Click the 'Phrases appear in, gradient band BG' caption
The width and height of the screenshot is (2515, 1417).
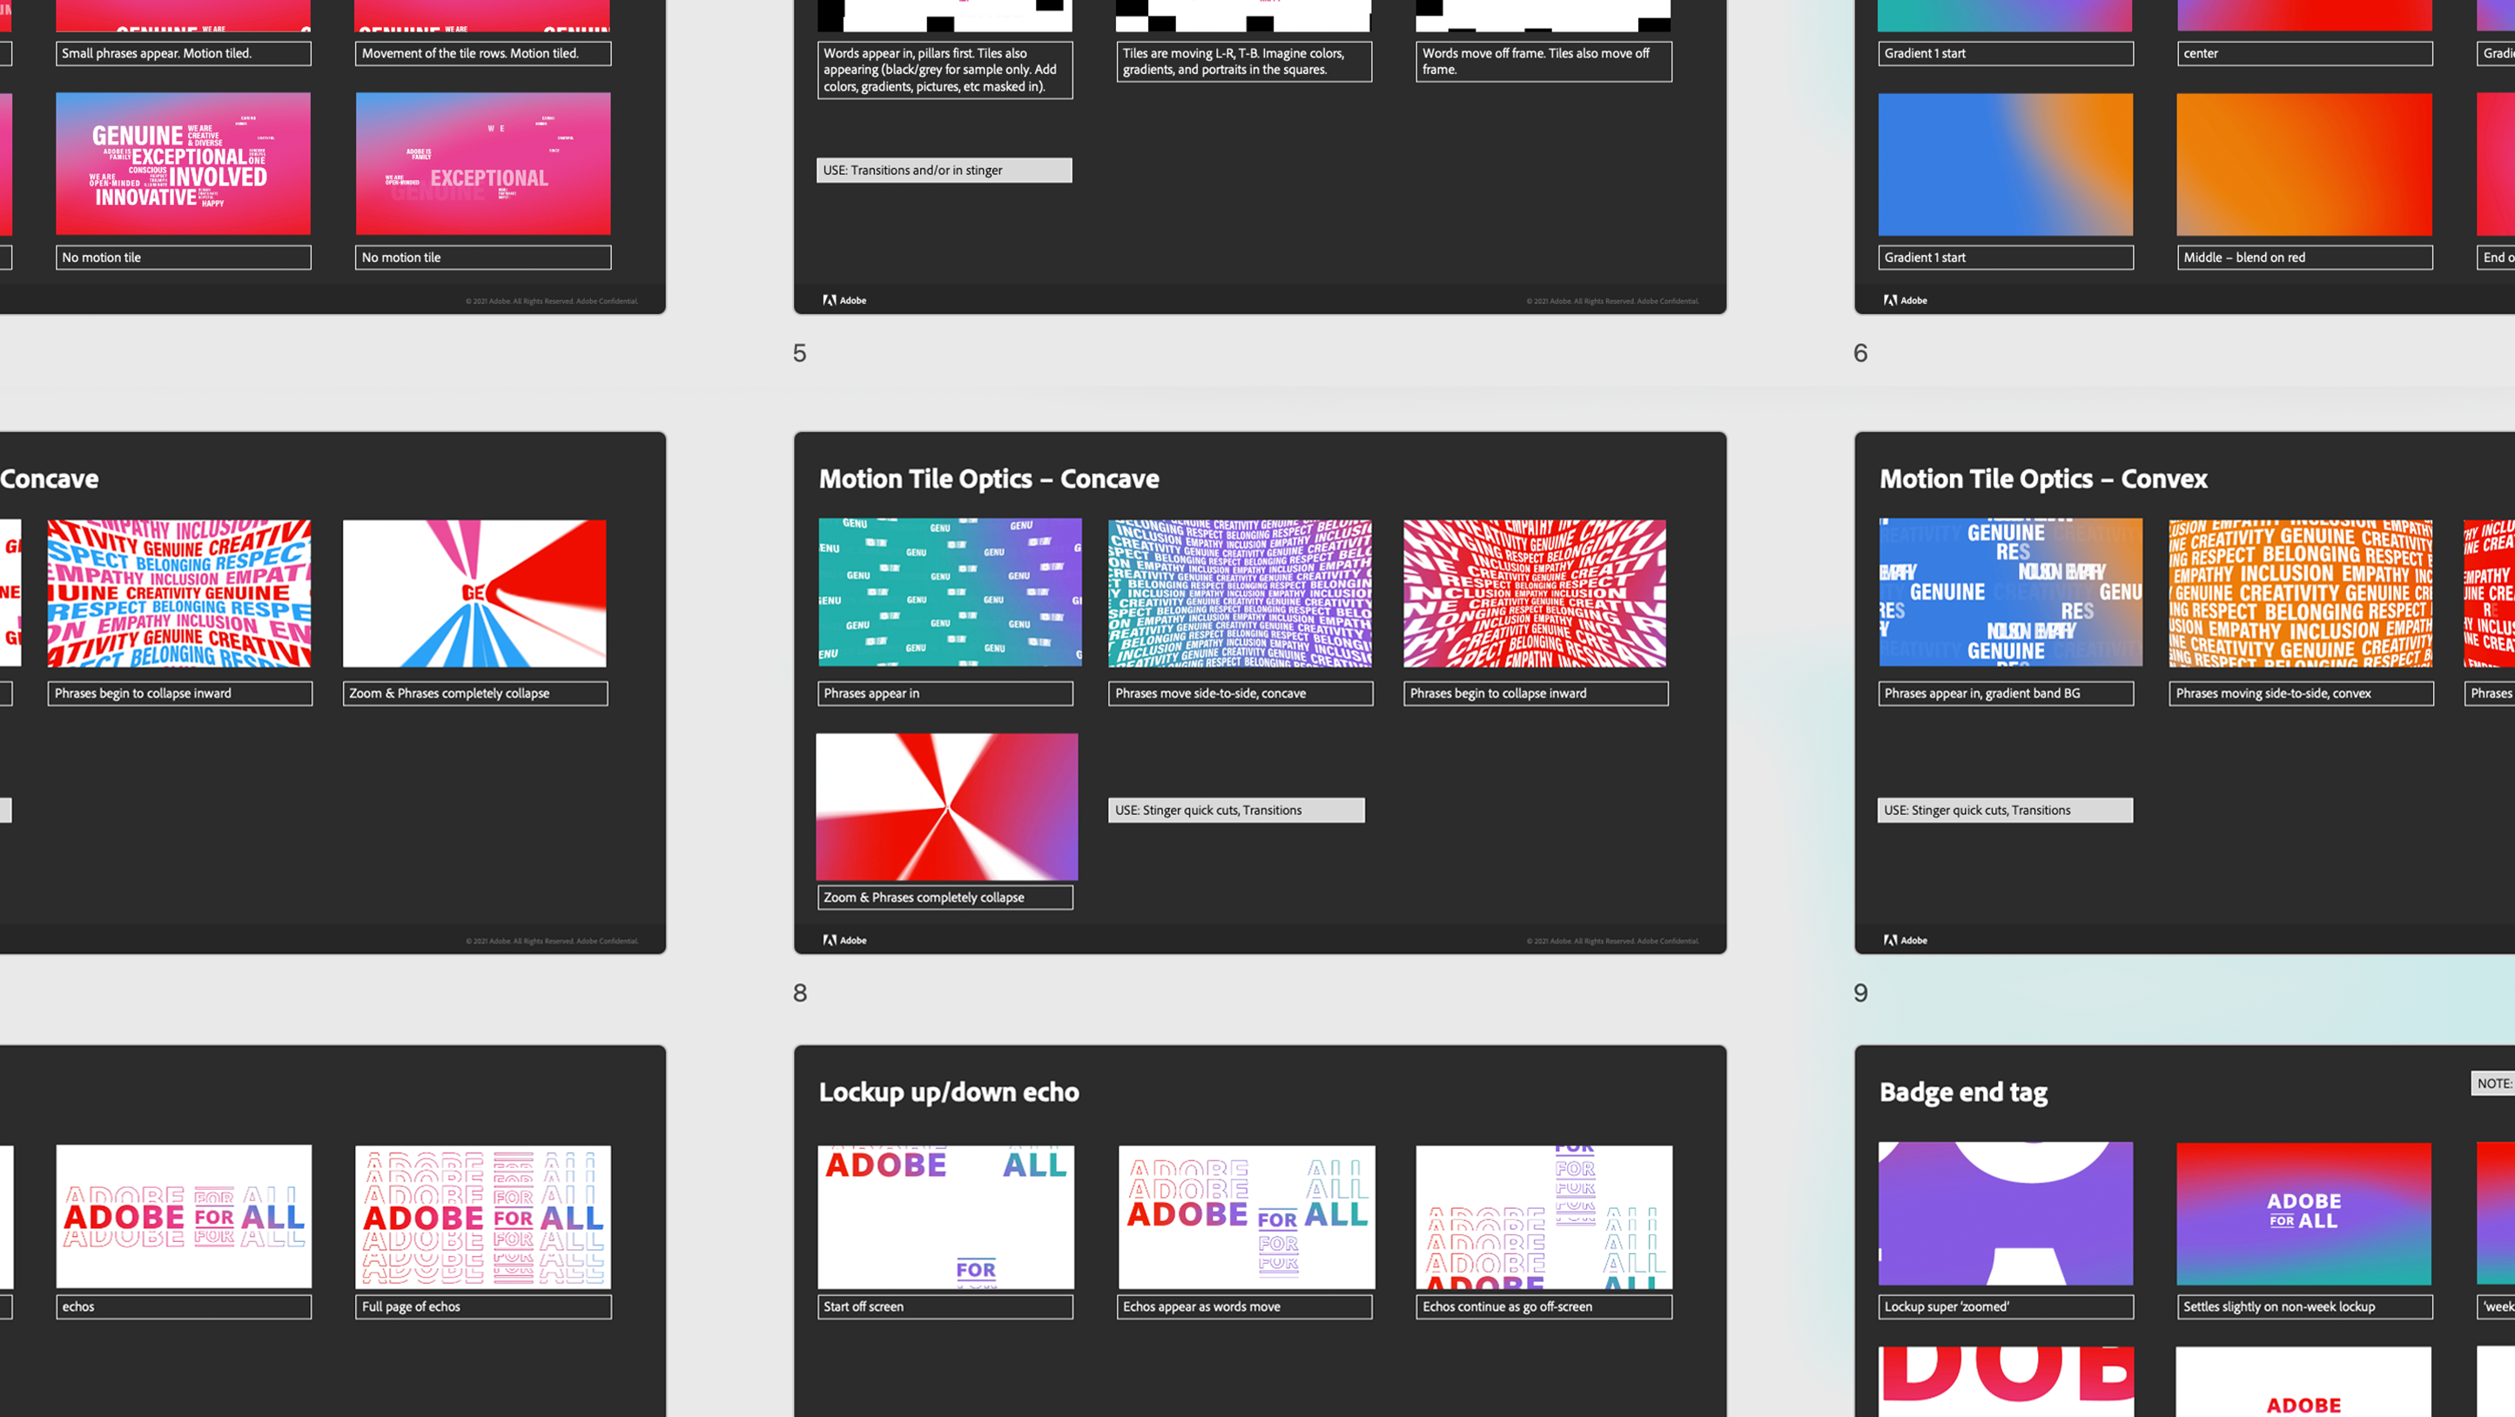tap(2006, 693)
